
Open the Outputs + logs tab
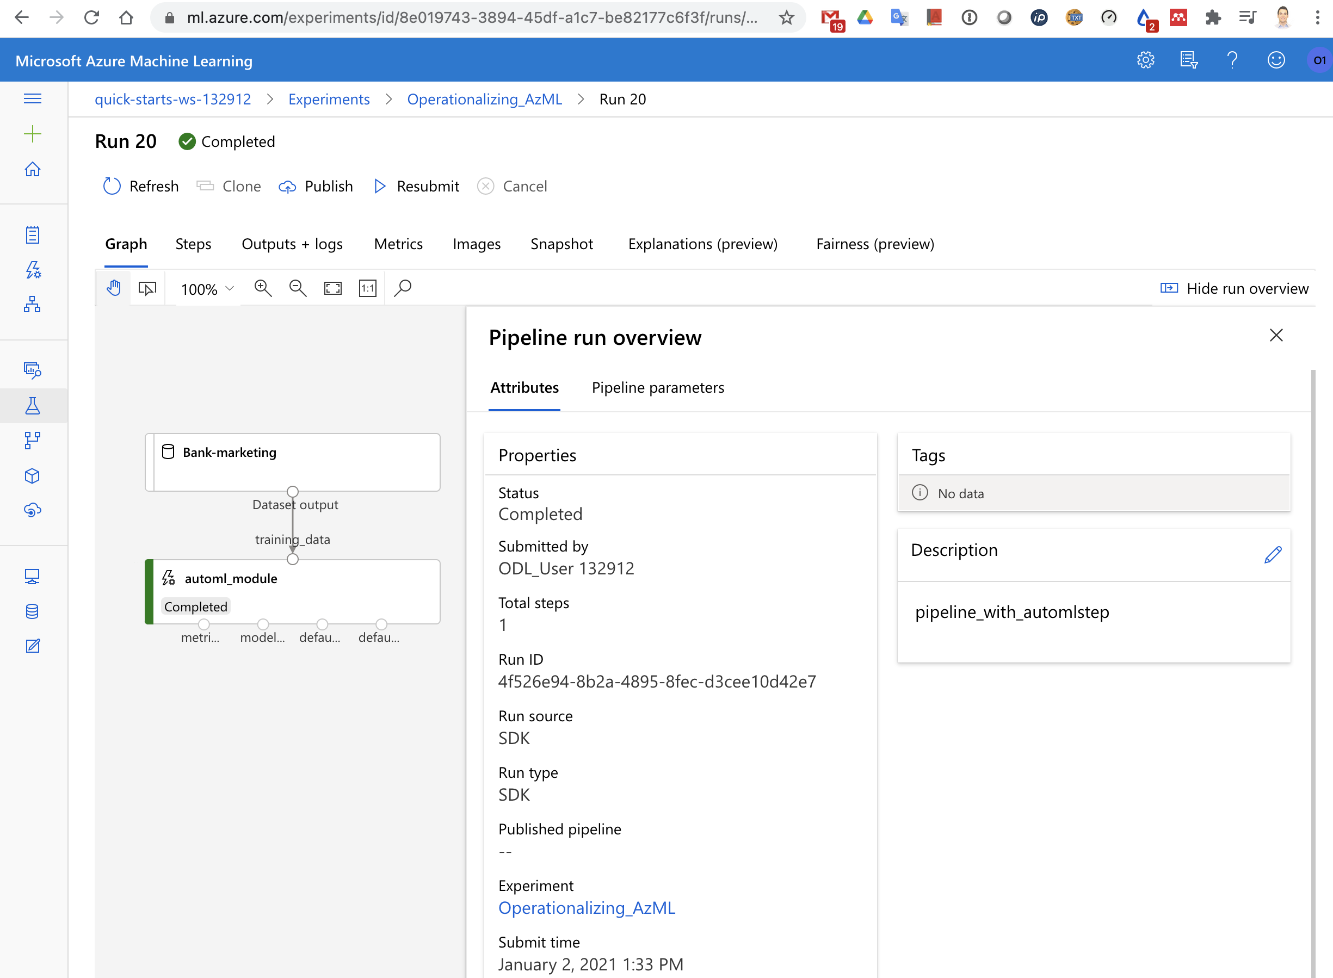coord(292,244)
